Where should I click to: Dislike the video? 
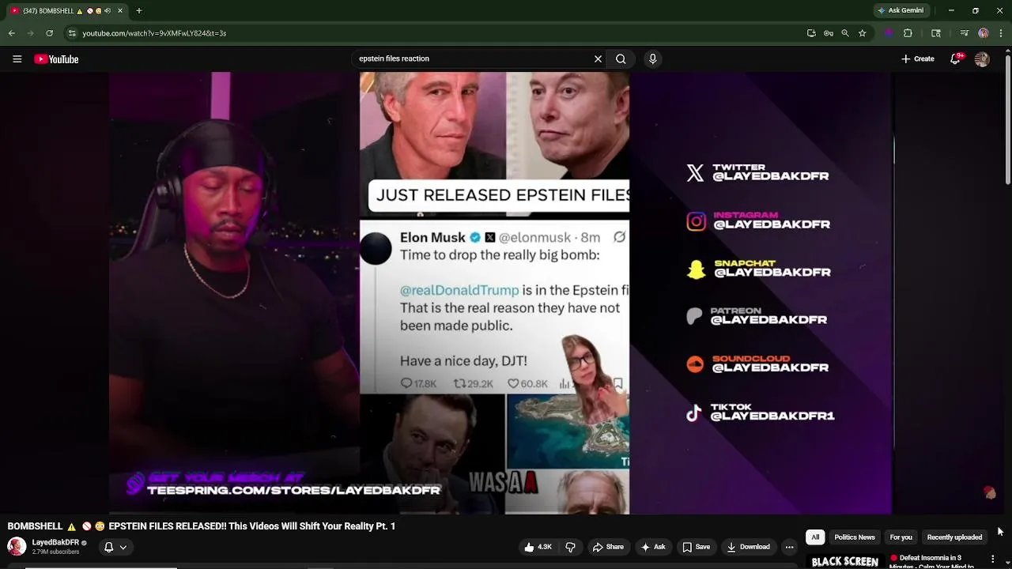click(570, 547)
